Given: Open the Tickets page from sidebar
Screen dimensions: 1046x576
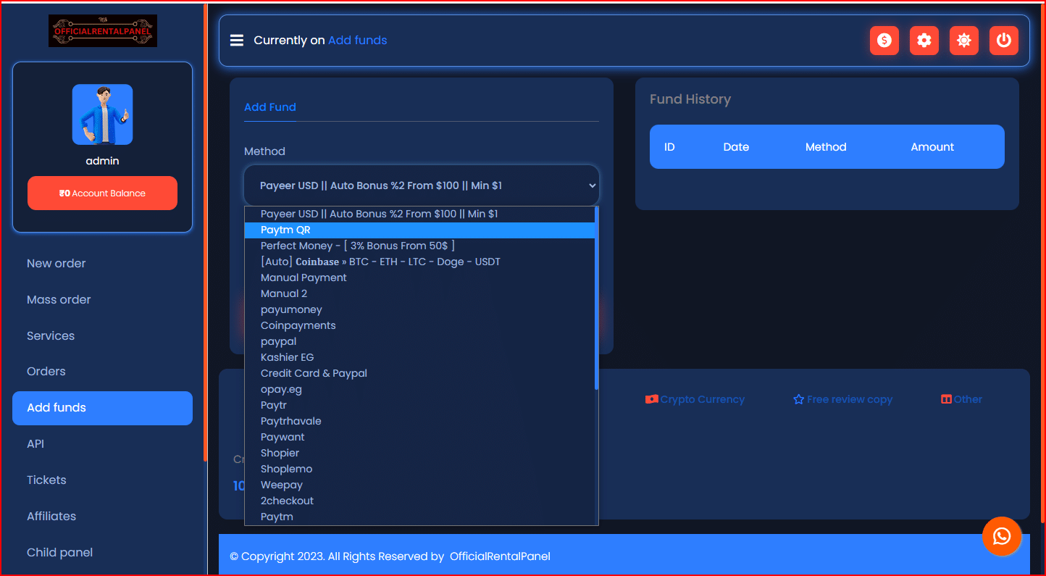Looking at the screenshot, I should [x=46, y=480].
